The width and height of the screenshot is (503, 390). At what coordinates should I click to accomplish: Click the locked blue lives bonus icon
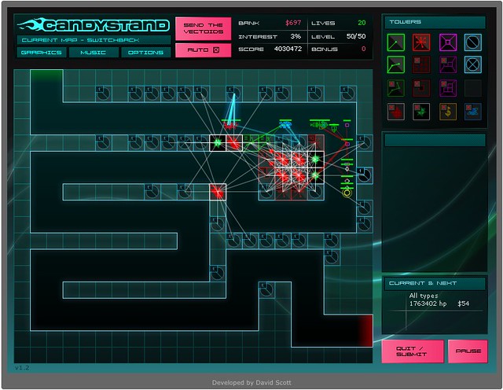pos(473,112)
